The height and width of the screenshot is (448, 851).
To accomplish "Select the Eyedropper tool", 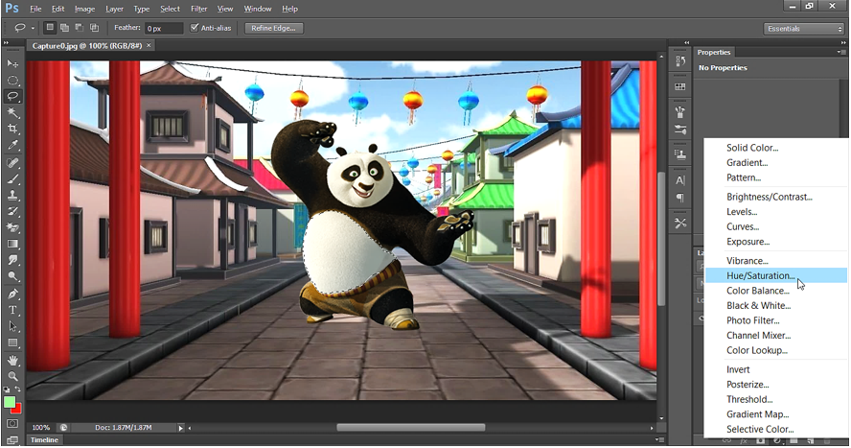I will pos(12,145).
